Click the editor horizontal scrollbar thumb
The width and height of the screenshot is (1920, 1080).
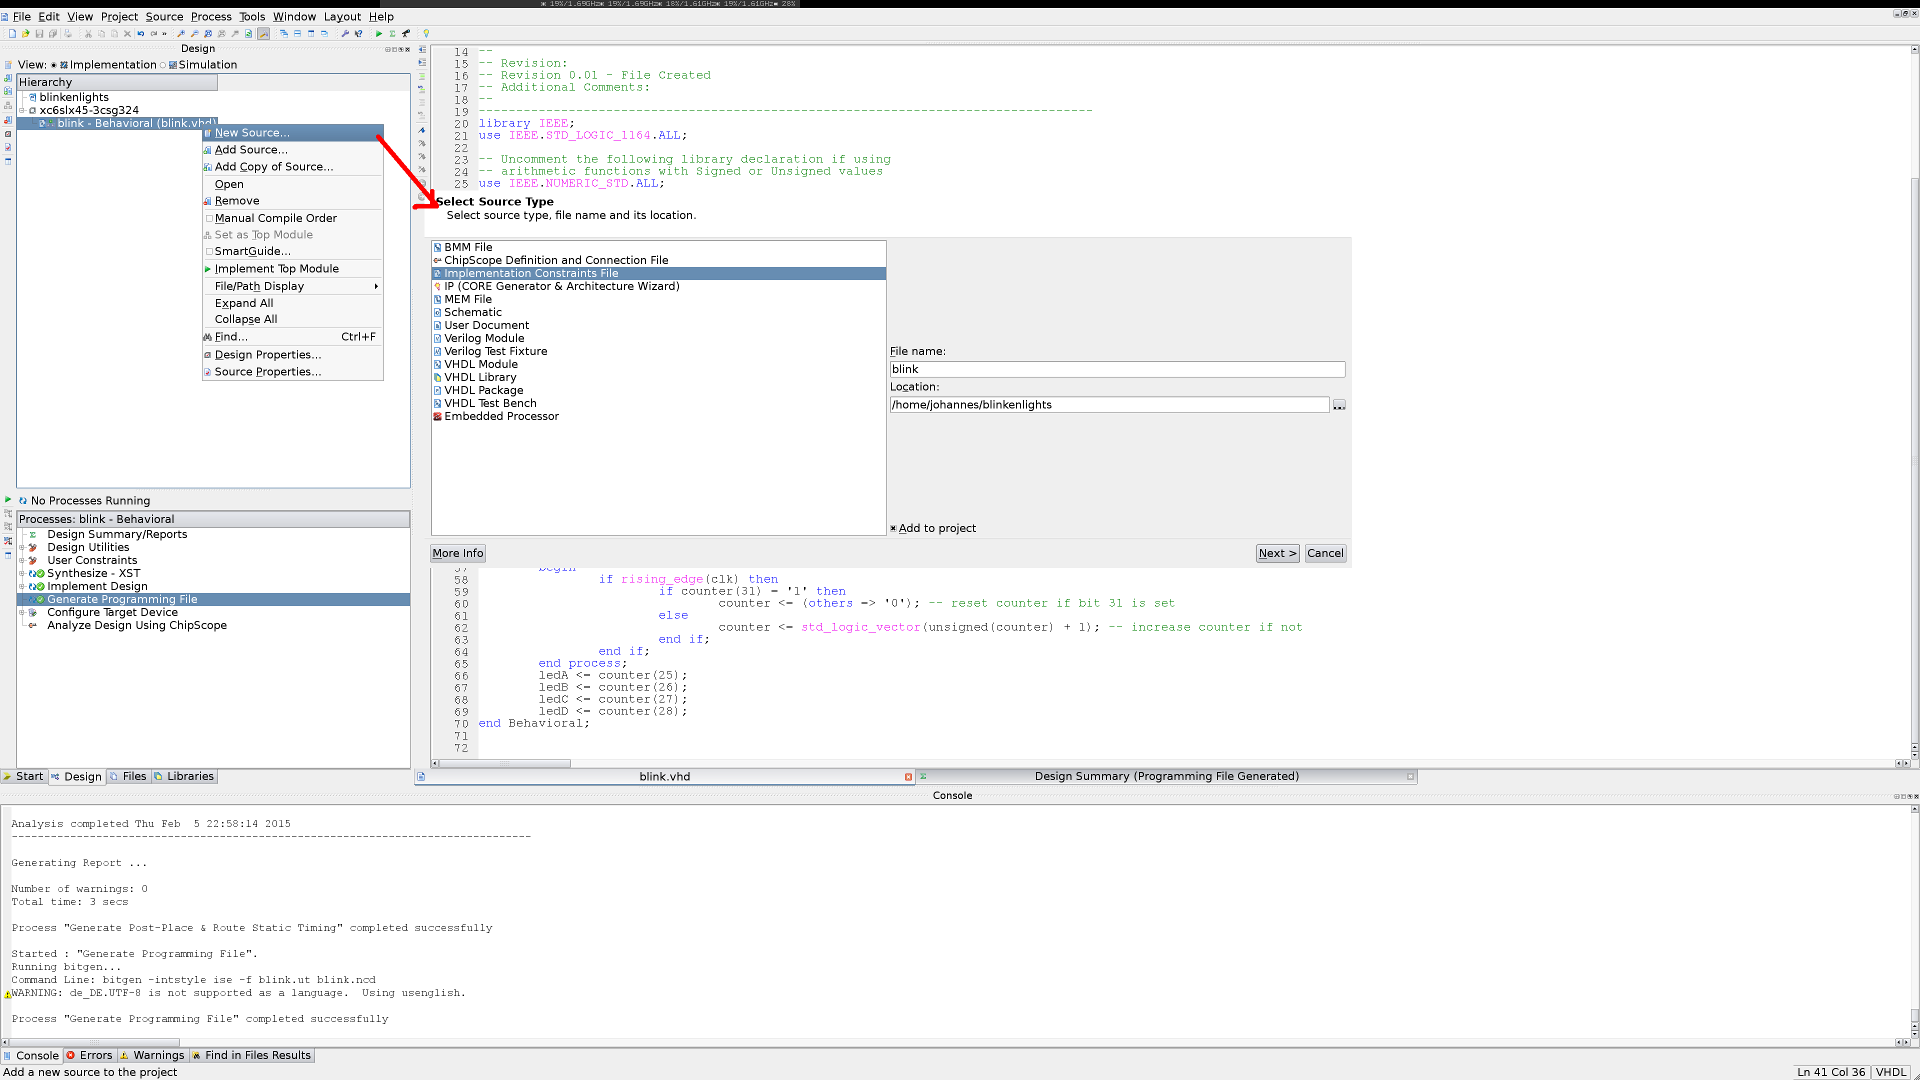coord(504,763)
